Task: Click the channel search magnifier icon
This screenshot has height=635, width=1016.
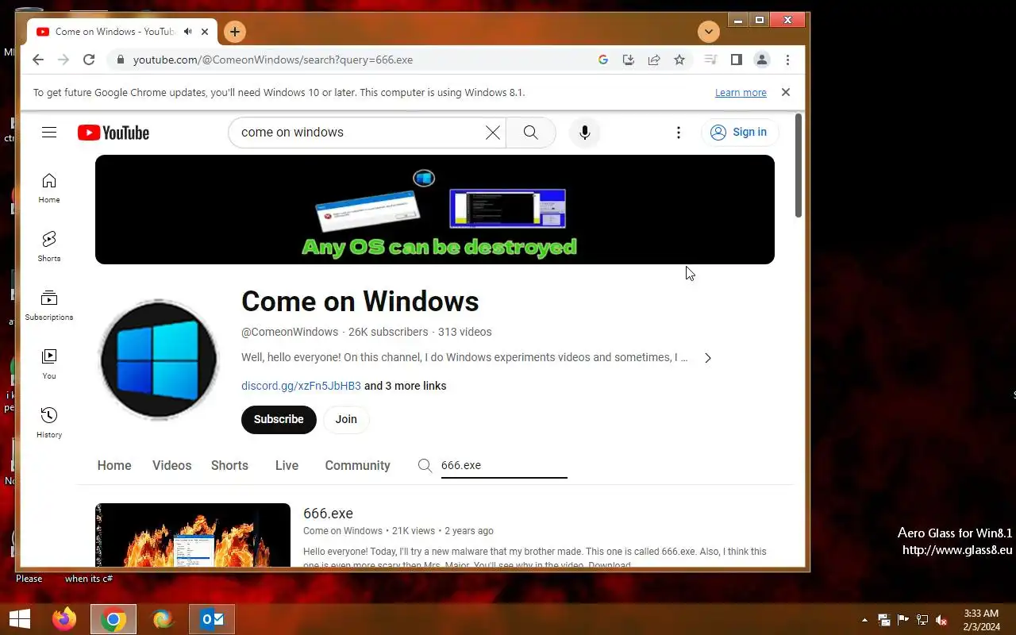Action: pos(425,466)
